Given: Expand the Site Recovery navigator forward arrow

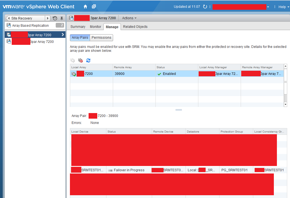Looking at the screenshot, I should 48,18.
